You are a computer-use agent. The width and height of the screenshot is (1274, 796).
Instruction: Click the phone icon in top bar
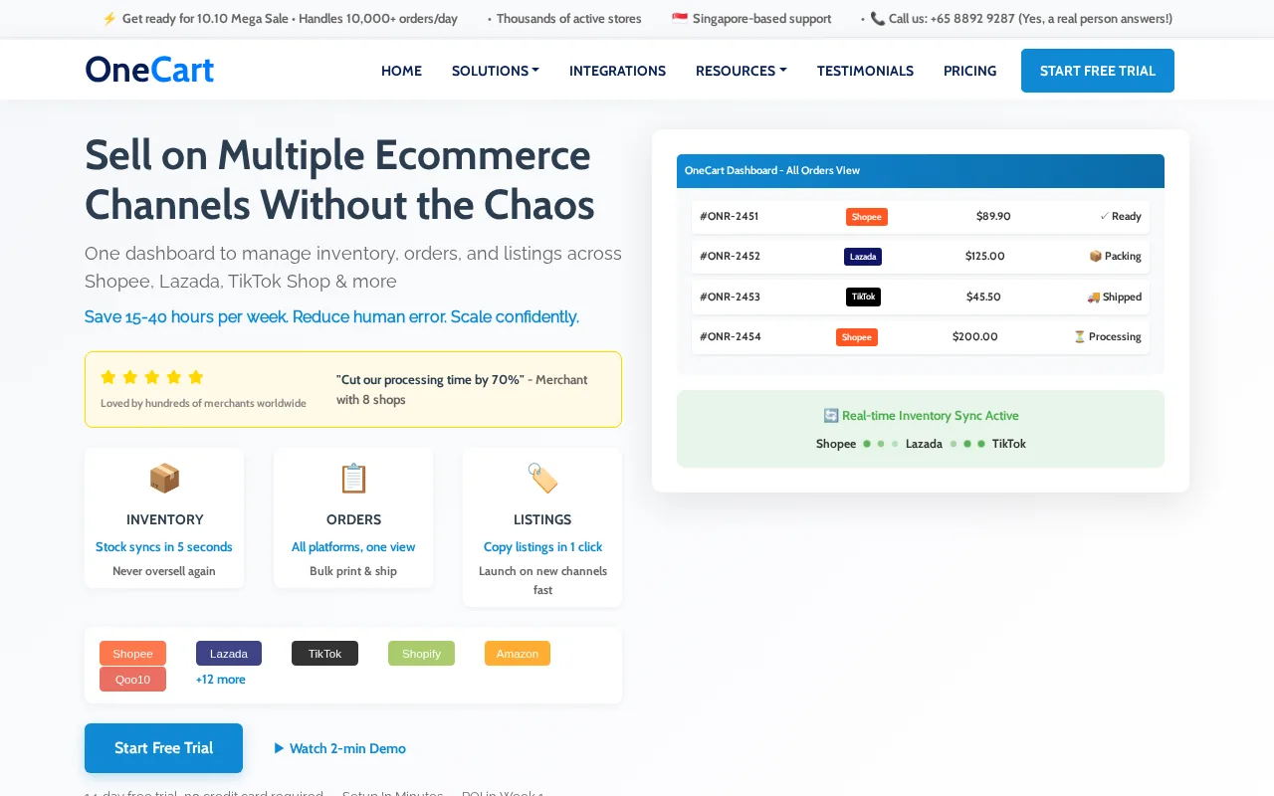(x=877, y=19)
